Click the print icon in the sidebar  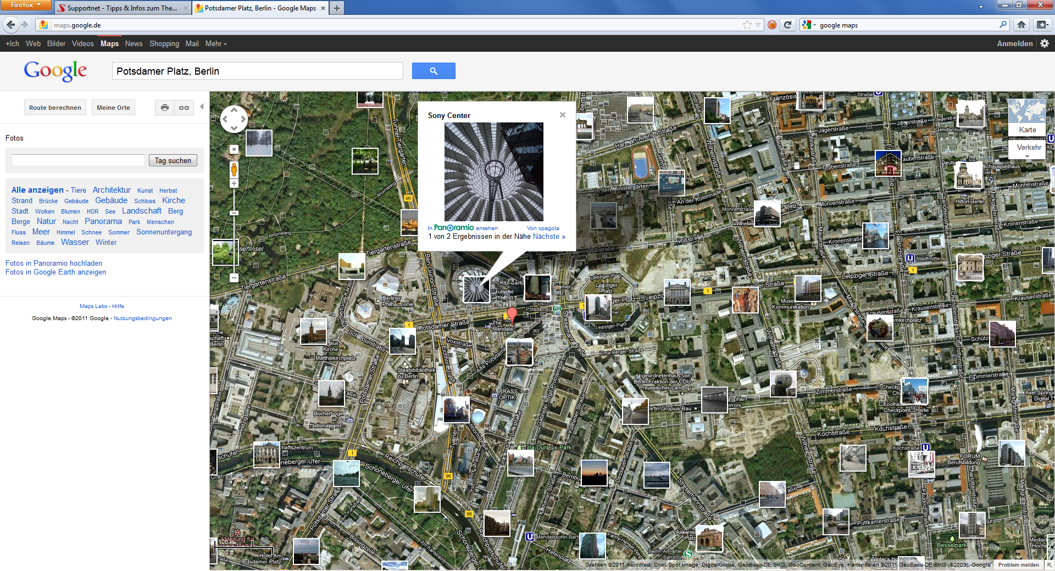pos(164,108)
